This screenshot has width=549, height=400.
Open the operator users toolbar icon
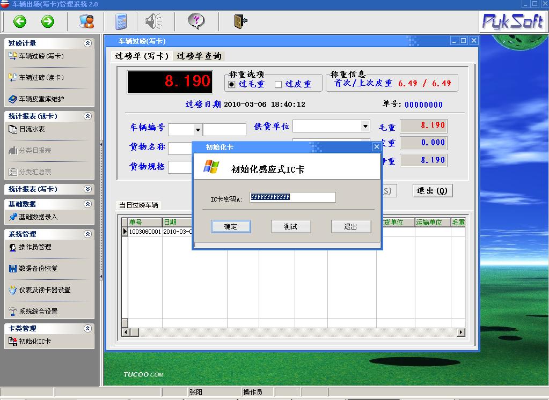point(86,21)
